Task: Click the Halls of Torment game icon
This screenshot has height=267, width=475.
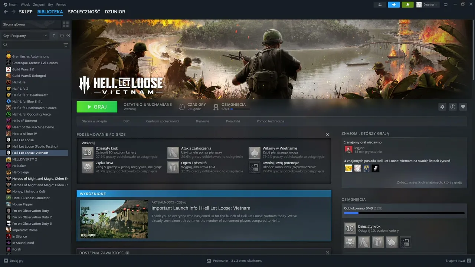Action: 9,121
